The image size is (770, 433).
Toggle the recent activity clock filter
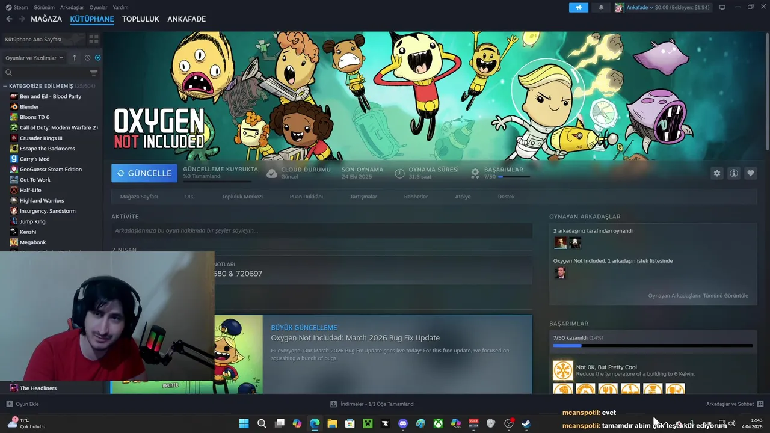pos(87,58)
